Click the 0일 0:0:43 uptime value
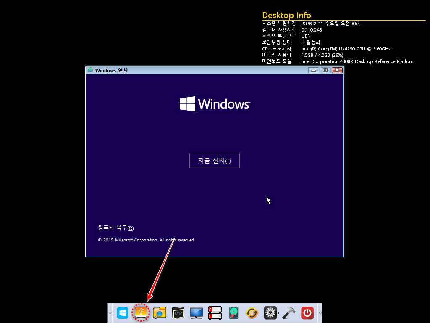 point(312,30)
